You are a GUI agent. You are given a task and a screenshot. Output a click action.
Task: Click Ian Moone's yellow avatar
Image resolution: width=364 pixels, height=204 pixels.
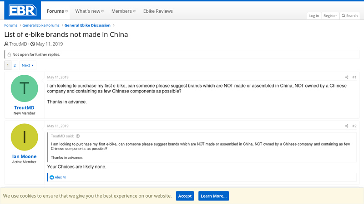pos(24,137)
